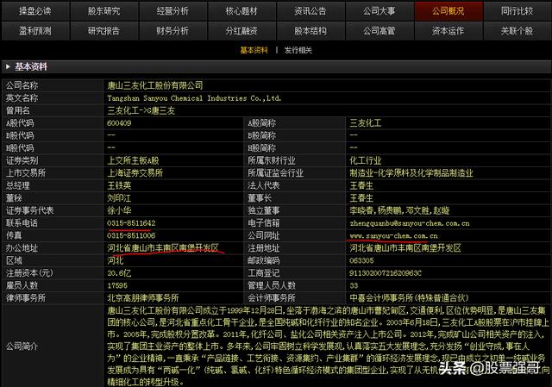
Task: Open the 财务分析 tab
Action: 172,31
